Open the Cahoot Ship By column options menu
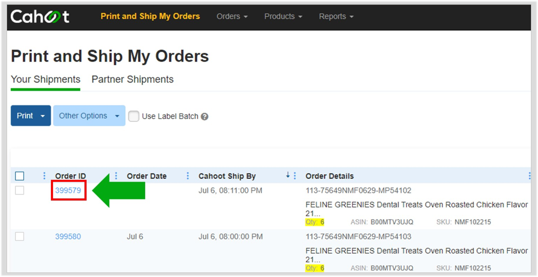Image resolution: width=538 pixels, height=277 pixels. click(x=295, y=176)
